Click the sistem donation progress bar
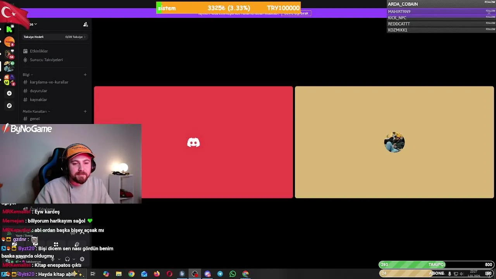Viewport: 496px width, 279px height. tap(229, 8)
